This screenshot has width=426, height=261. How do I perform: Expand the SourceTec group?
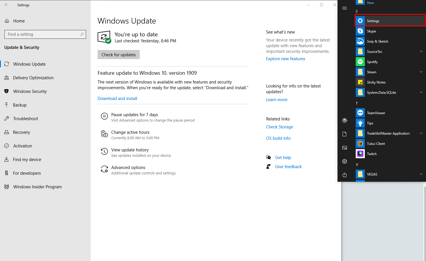pyautogui.click(x=421, y=51)
